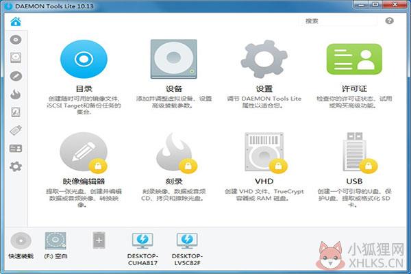The height and width of the screenshot is (274, 411).
Task: Close the DAEMON Tools Lite window
Action: pyautogui.click(x=395, y=5)
